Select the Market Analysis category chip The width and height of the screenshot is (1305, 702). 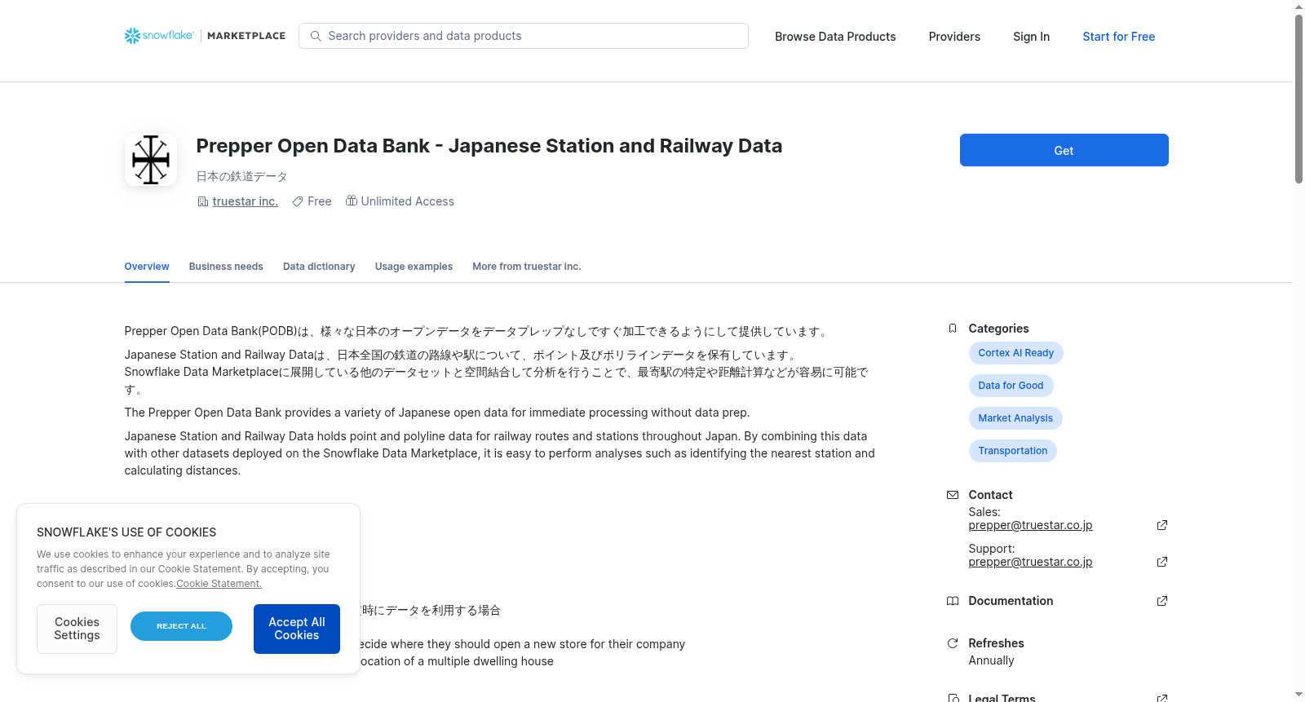point(1015,418)
